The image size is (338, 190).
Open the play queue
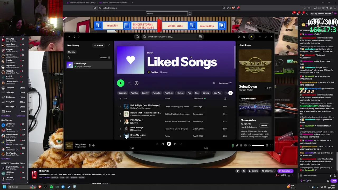click(x=241, y=145)
